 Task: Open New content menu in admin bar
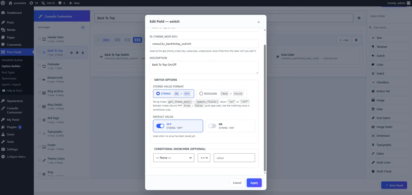[74, 3]
